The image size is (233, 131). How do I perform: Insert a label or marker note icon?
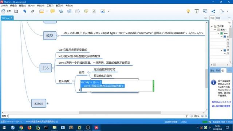(x=86, y=11)
